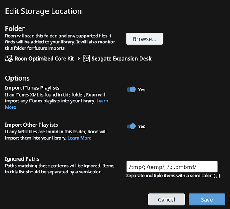This screenshot has height=209, width=230.
Task: Open Learn More link for M3U files
Action: tap(80, 138)
